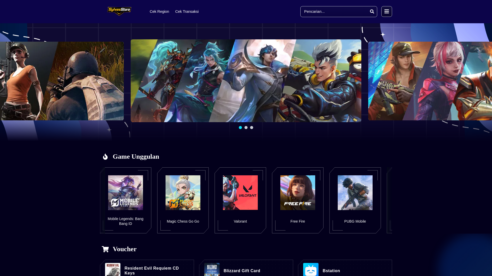Click the Voucher shopping cart icon

(105, 249)
